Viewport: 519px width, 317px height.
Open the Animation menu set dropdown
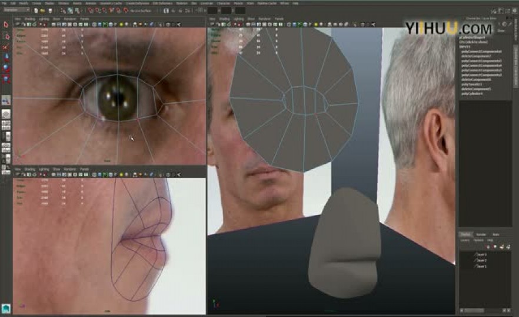tap(16, 10)
